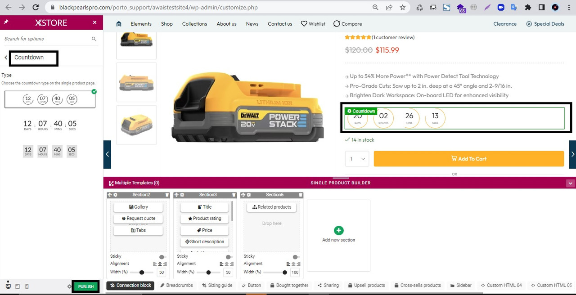Set Section3 alignment to center
Image resolution: width=576 pixels, height=295 pixels.
click(226, 264)
